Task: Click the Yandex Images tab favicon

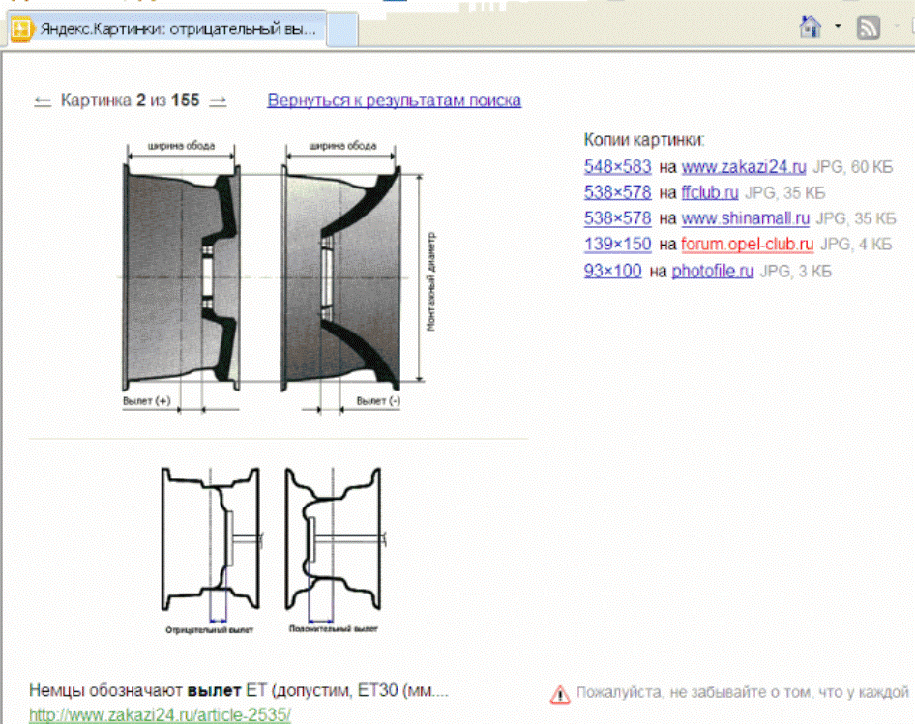Action: [22, 29]
